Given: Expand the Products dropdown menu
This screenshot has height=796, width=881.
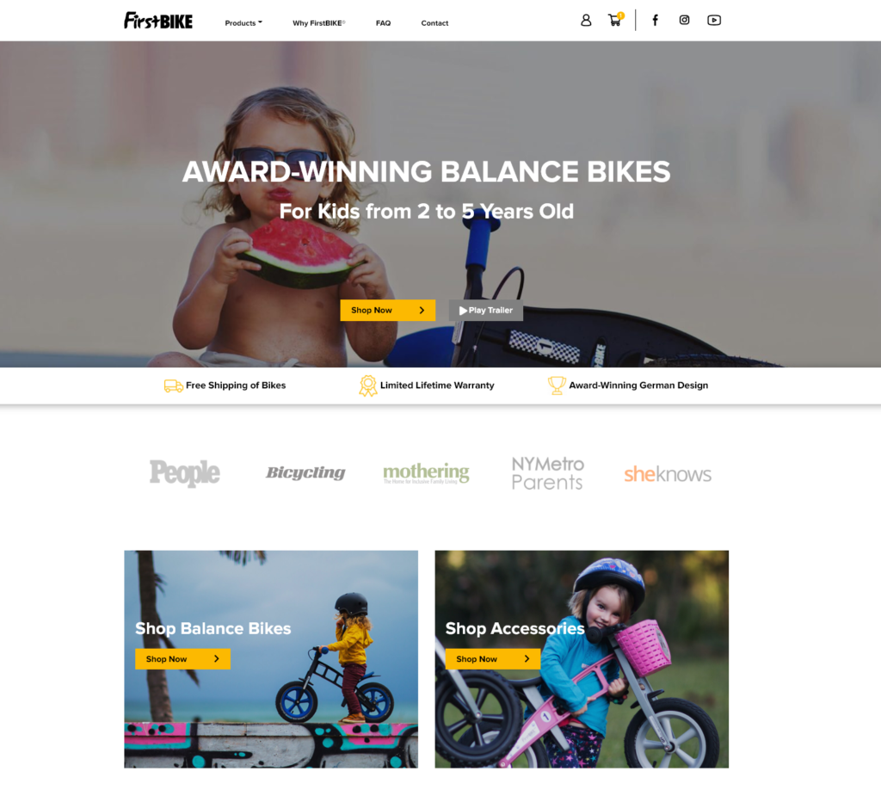Looking at the screenshot, I should tap(243, 23).
